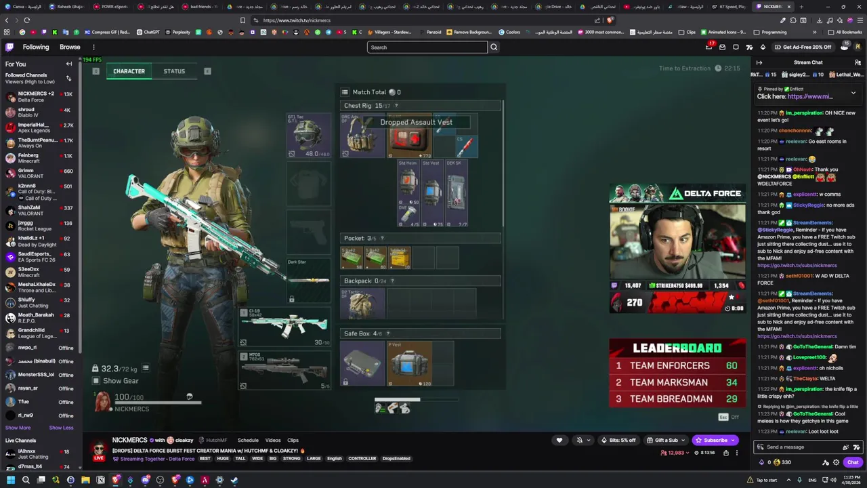Image resolution: width=867 pixels, height=488 pixels.
Task: Open the Browse tab
Action: click(70, 47)
